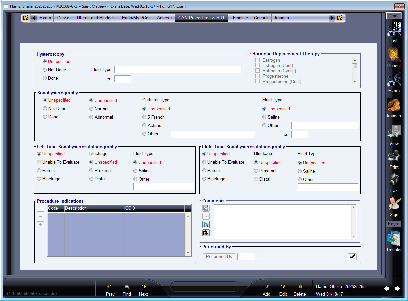Click the Add record icon

click(x=267, y=286)
